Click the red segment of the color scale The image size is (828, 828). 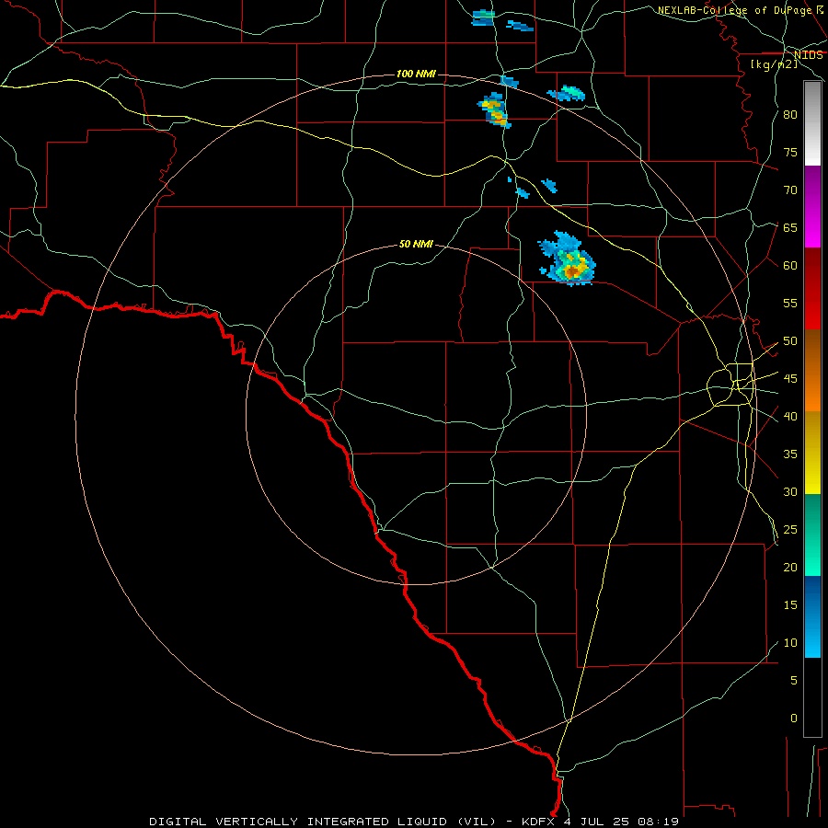[x=812, y=289]
